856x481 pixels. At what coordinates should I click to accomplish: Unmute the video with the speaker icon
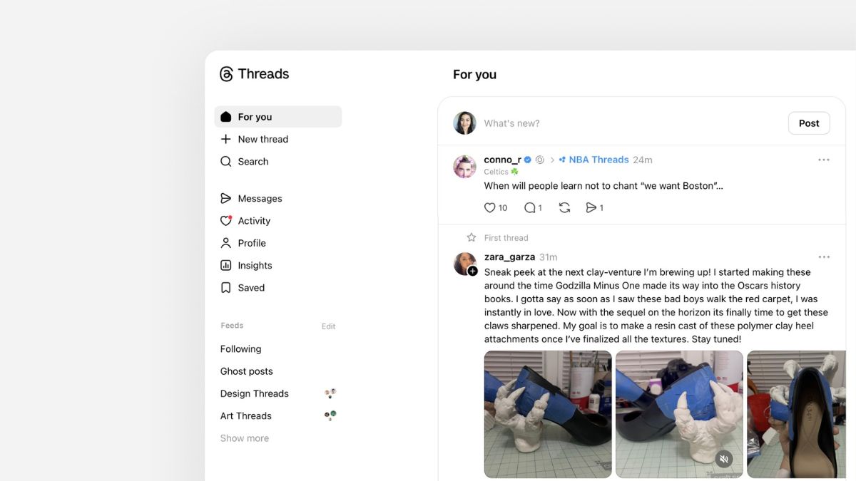coord(724,459)
